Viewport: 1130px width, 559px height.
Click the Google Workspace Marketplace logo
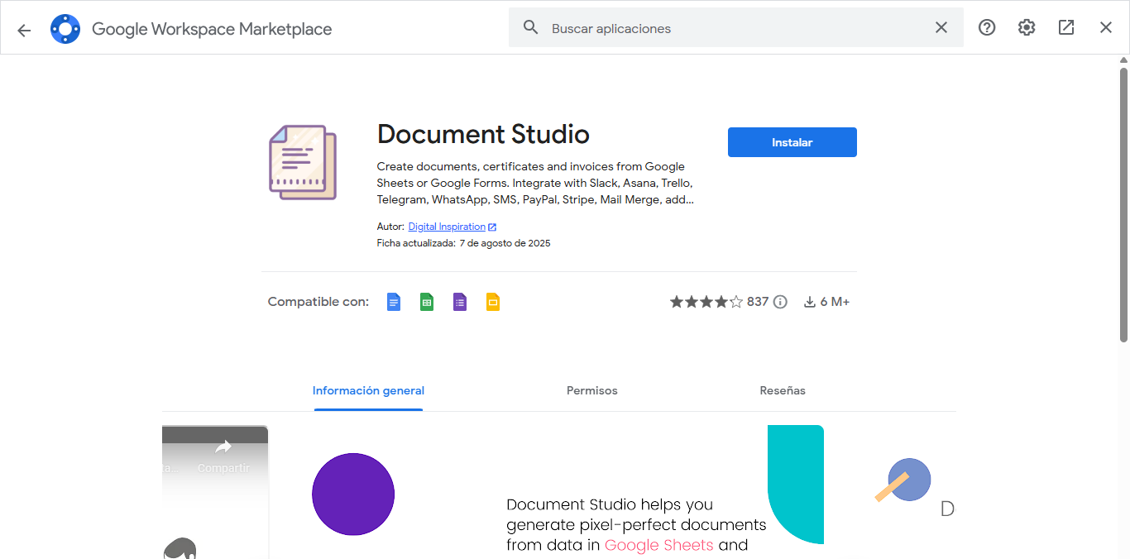(65, 27)
